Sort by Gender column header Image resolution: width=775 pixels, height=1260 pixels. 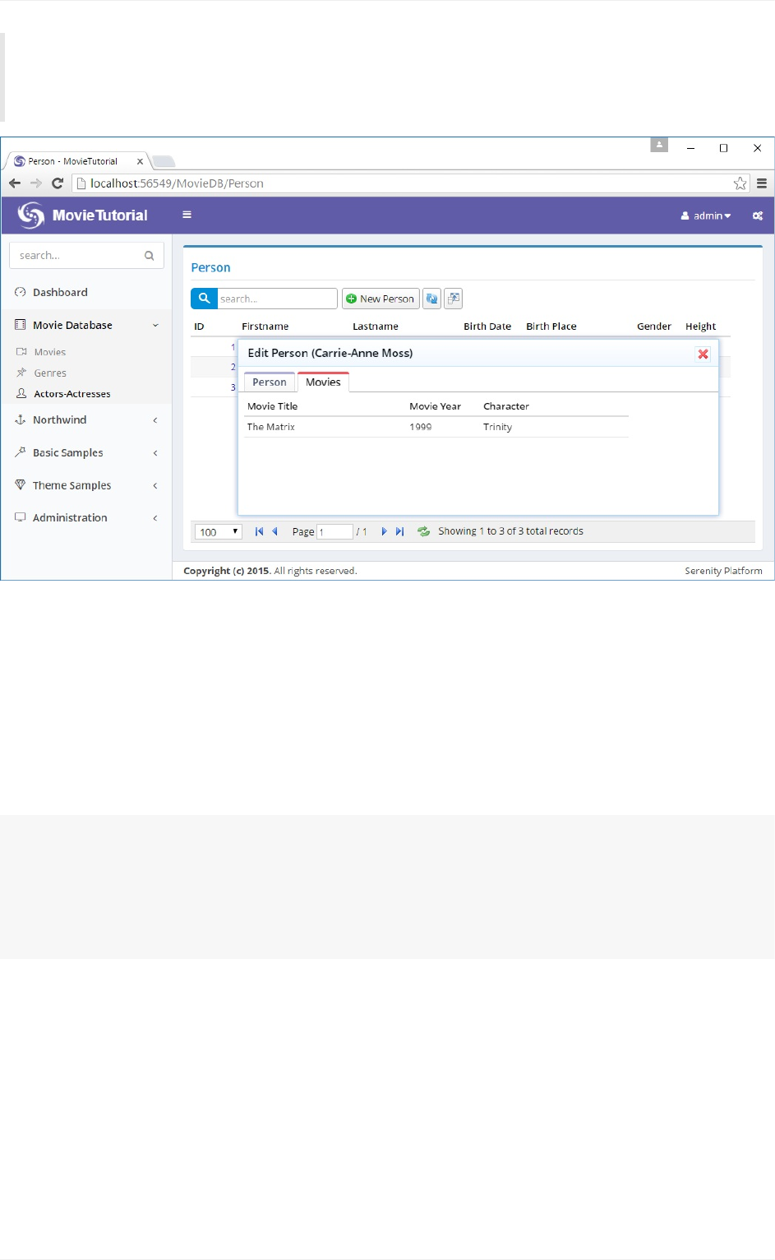tap(654, 327)
